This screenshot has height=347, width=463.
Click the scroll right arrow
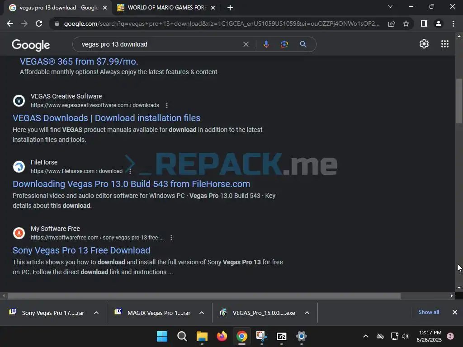(x=452, y=295)
